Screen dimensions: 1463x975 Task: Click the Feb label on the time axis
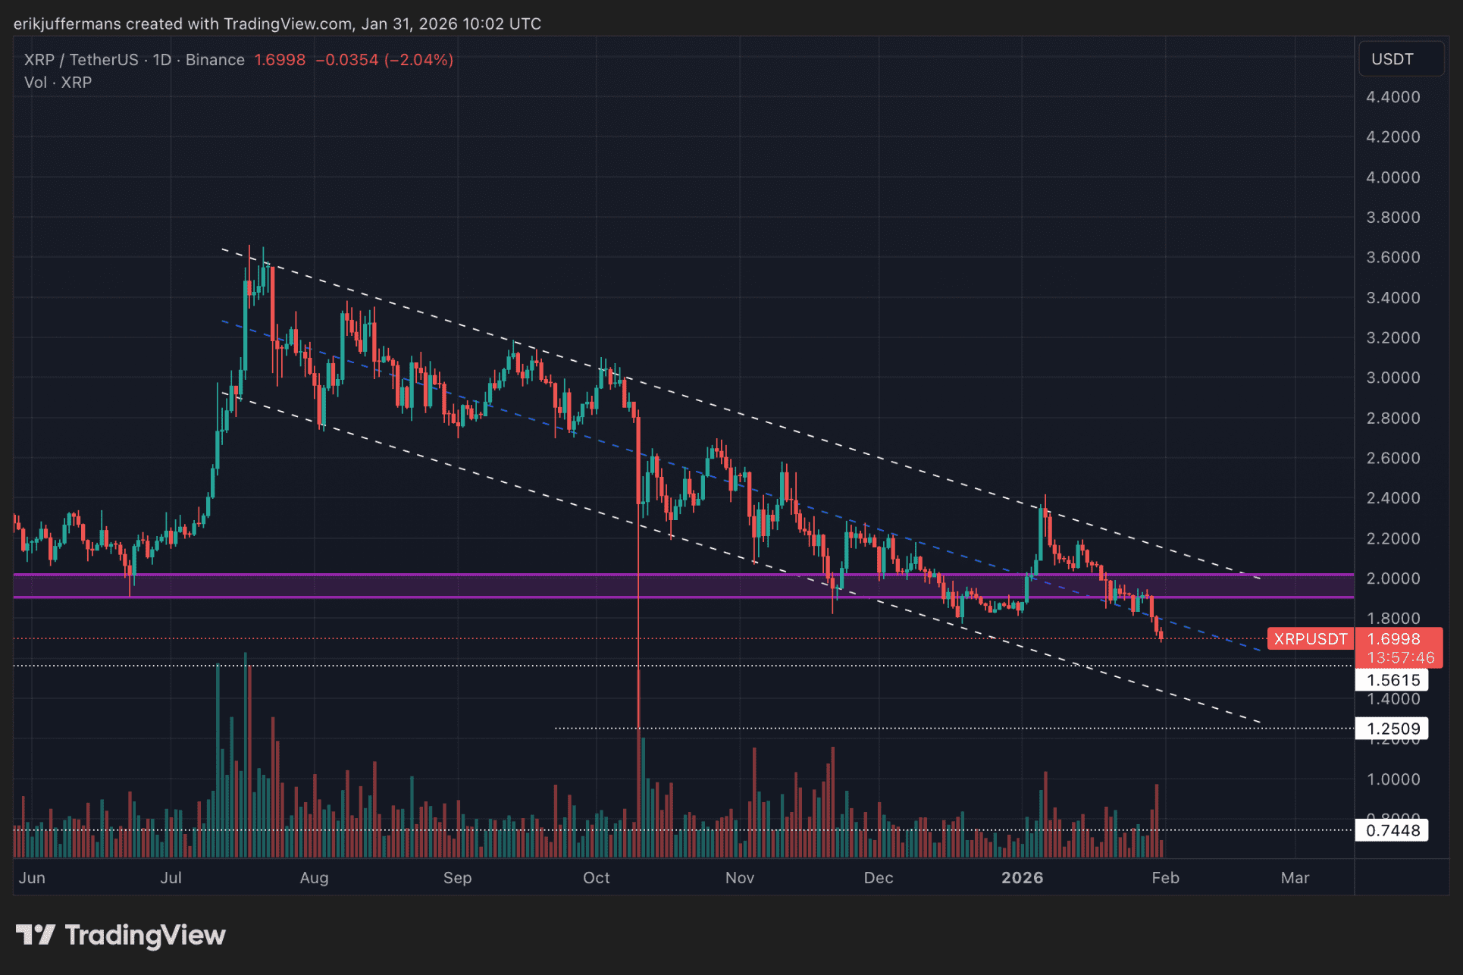[1164, 877]
